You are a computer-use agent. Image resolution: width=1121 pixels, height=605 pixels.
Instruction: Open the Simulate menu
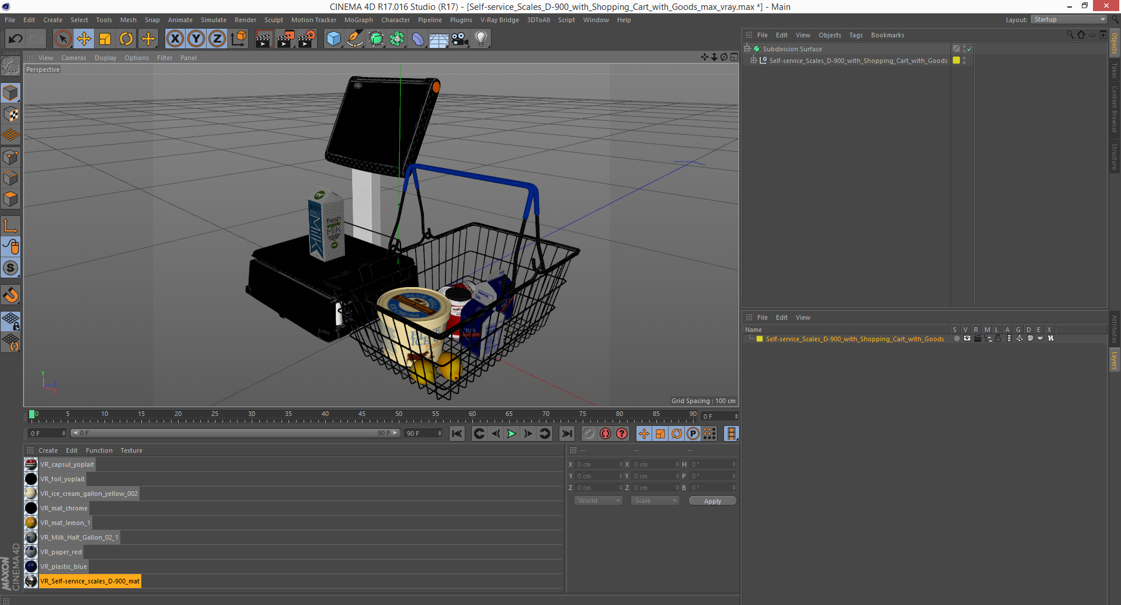pyautogui.click(x=214, y=20)
